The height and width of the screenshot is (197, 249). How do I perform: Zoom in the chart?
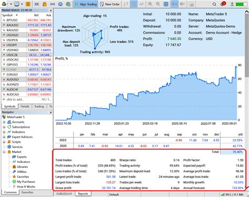[x=150, y=4]
